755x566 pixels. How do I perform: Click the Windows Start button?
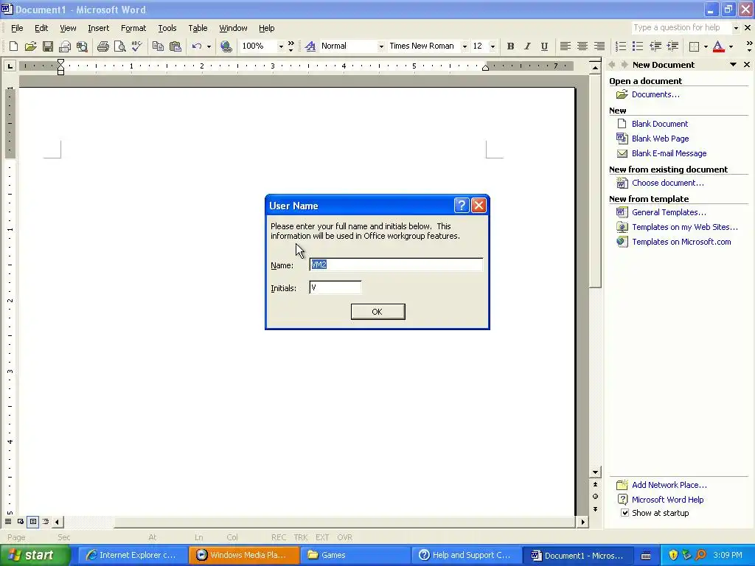35,555
